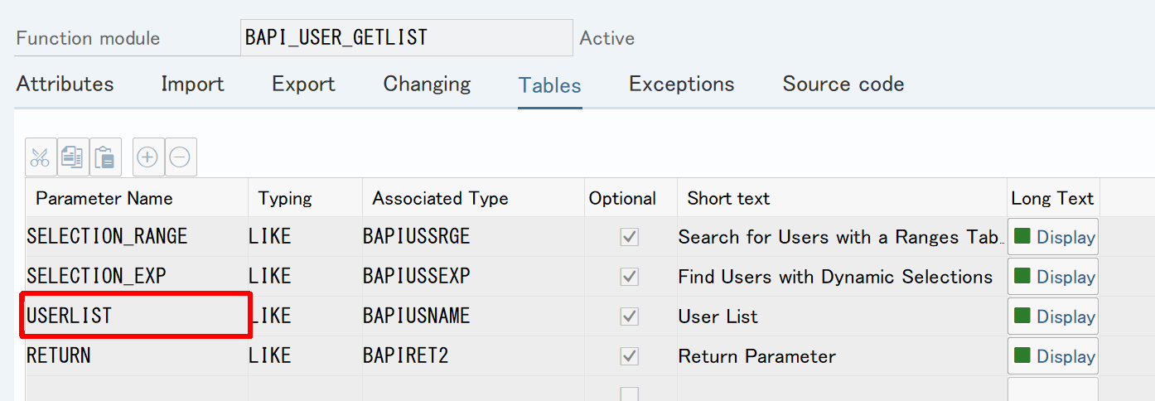Open long text Display for SELECTION_RANGE
1155x401 pixels.
pos(1053,237)
